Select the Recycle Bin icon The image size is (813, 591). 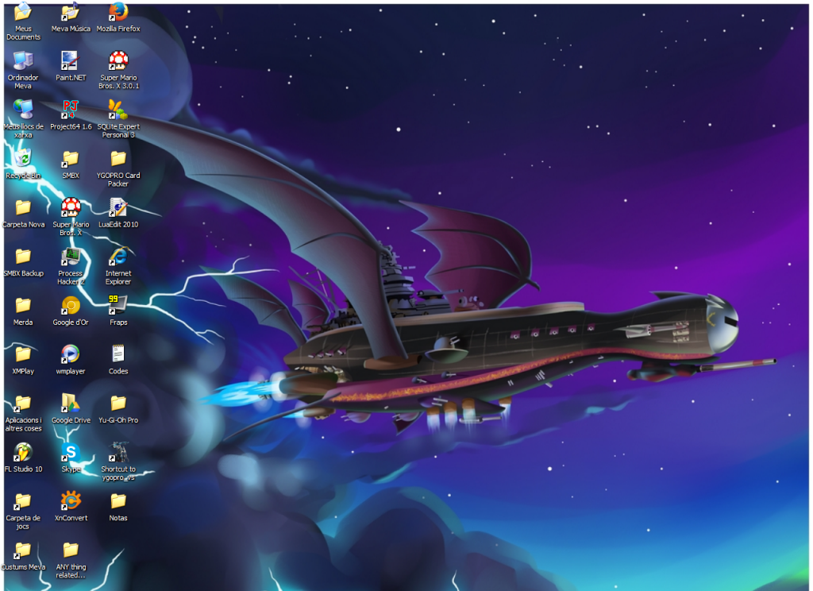pyautogui.click(x=23, y=158)
